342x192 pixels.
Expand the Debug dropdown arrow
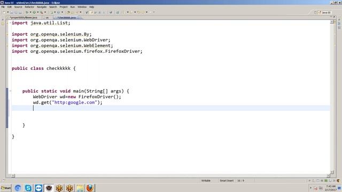click(30, 12)
